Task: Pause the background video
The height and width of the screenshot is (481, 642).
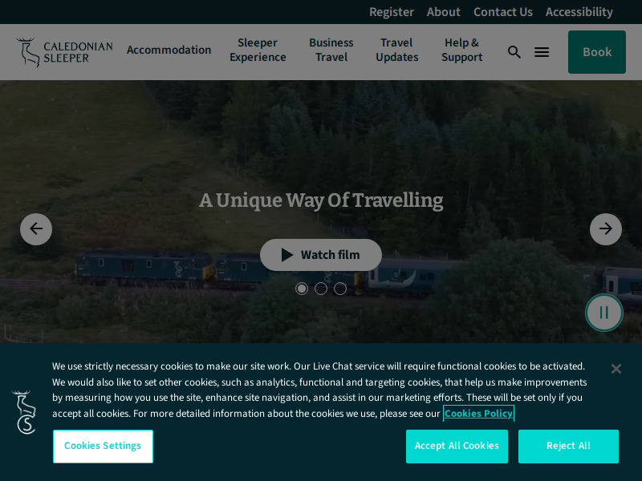Action: point(604,313)
